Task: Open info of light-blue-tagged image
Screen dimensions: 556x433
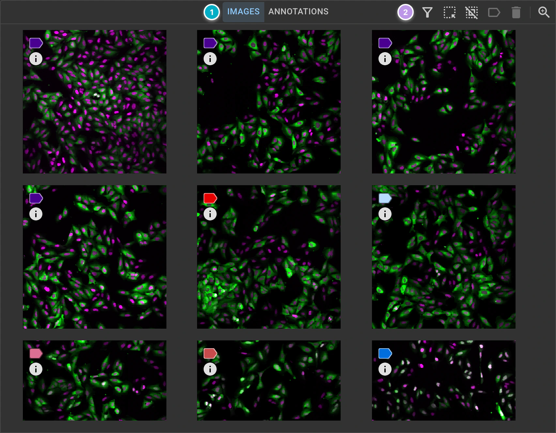Action: (x=385, y=214)
